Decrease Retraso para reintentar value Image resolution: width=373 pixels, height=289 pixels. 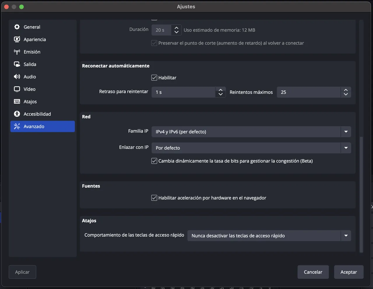[x=221, y=94]
